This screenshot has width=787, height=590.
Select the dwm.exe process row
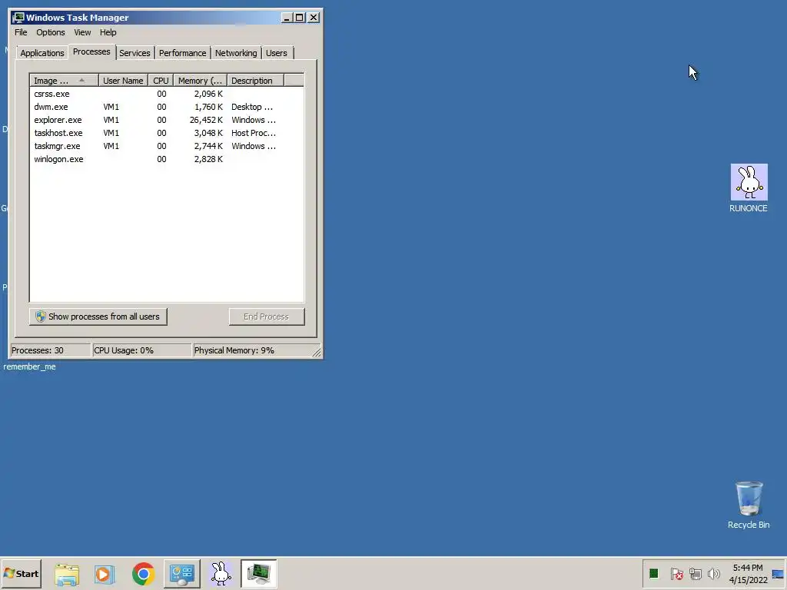tap(167, 107)
